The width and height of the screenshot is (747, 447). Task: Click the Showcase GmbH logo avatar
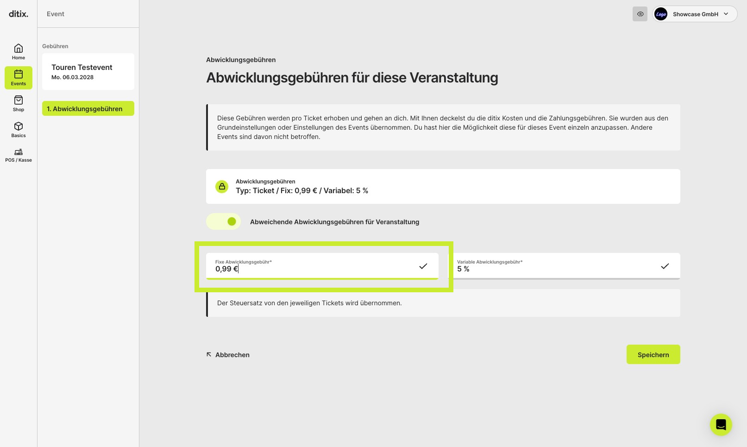pyautogui.click(x=661, y=14)
